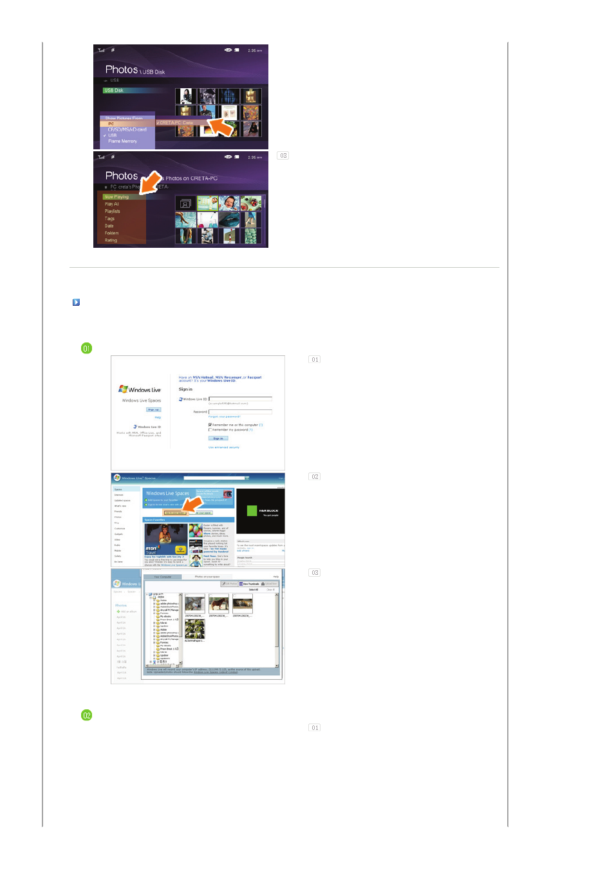The image size is (614, 869).
Task: Open Rating in Photos menu
Action: pyautogui.click(x=111, y=240)
